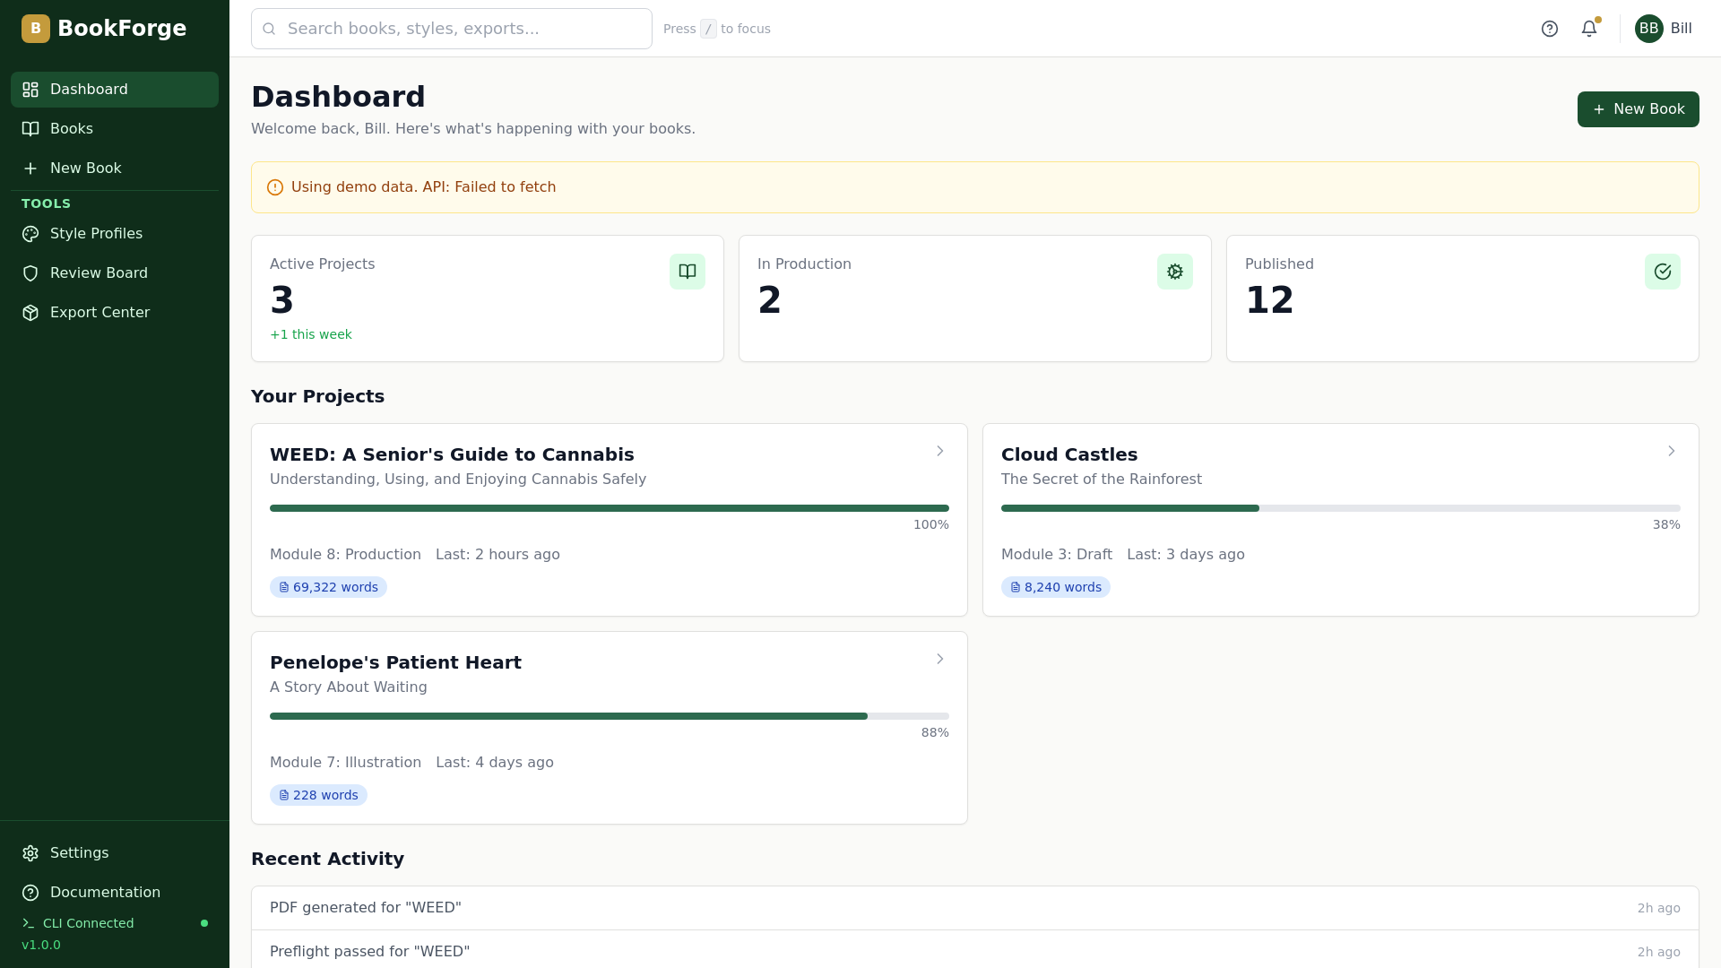
Task: Click the In Production gear icon
Action: 1175,272
